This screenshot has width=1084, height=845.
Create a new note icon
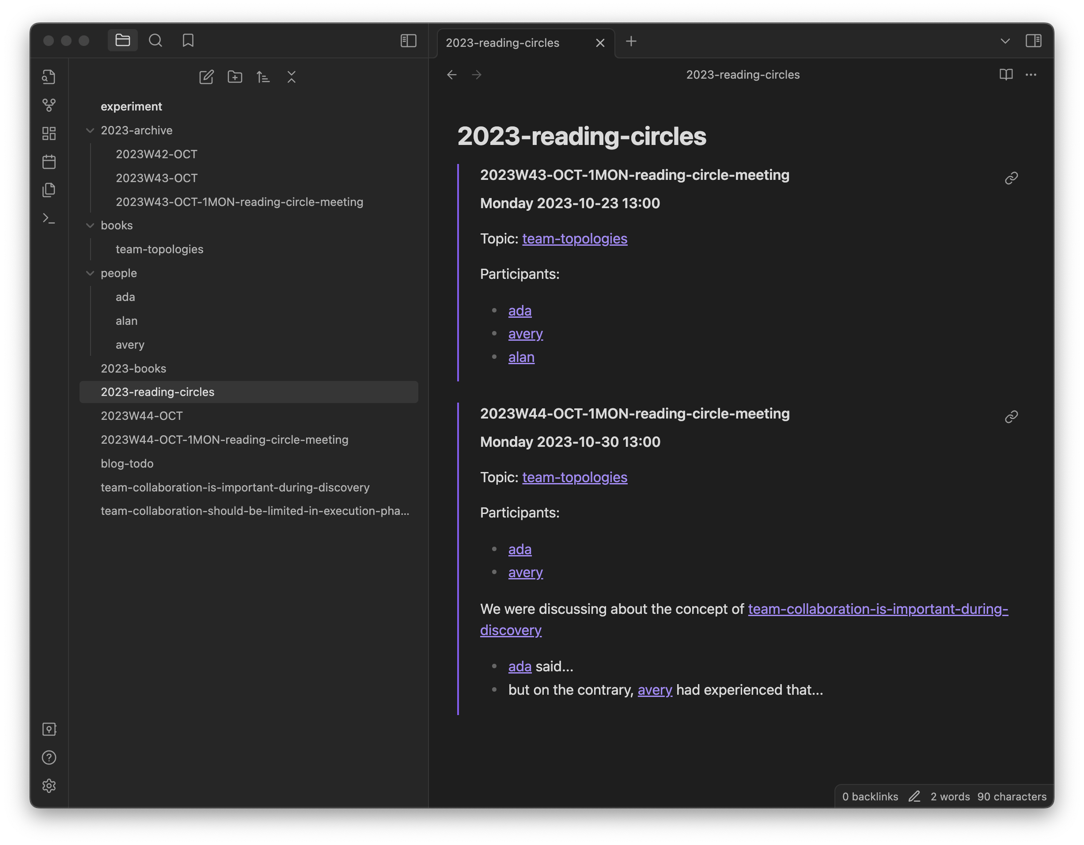coord(206,77)
